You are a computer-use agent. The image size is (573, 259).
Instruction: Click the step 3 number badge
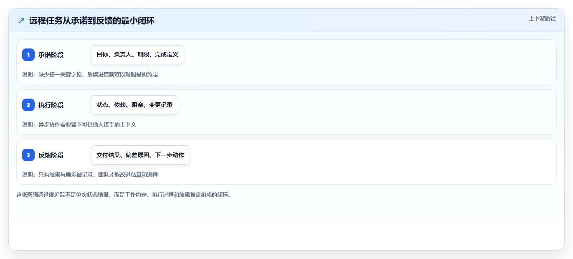click(x=28, y=155)
